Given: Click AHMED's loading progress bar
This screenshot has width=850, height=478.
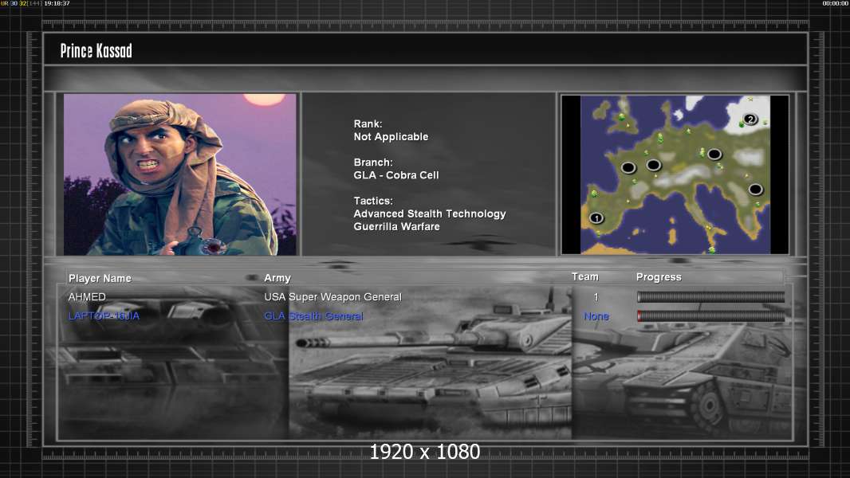Looking at the screenshot, I should pyautogui.click(x=710, y=296).
